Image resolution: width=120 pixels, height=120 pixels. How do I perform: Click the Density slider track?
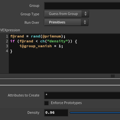click(x=95, y=113)
